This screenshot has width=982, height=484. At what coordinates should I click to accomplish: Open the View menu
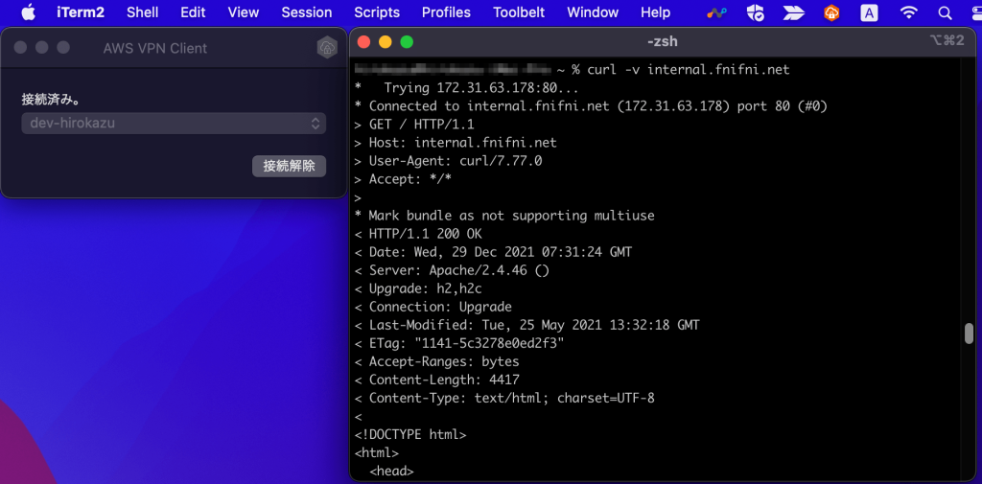[x=244, y=12]
